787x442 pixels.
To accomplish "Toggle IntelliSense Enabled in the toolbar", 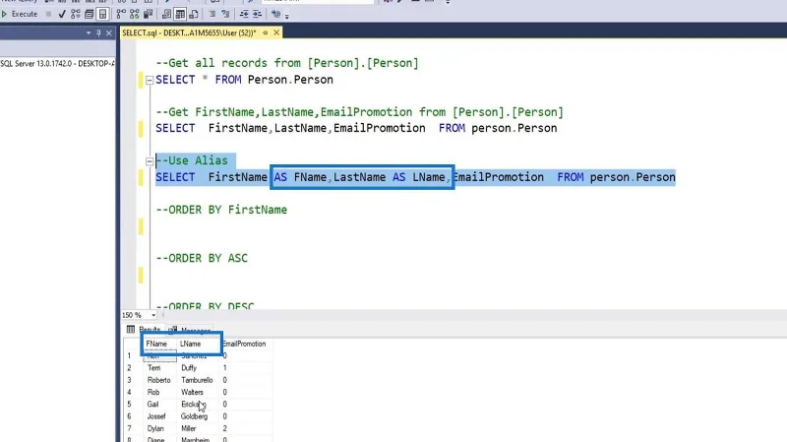I will tap(102, 14).
